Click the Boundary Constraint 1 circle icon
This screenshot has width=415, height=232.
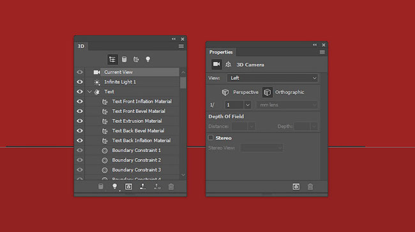click(105, 150)
